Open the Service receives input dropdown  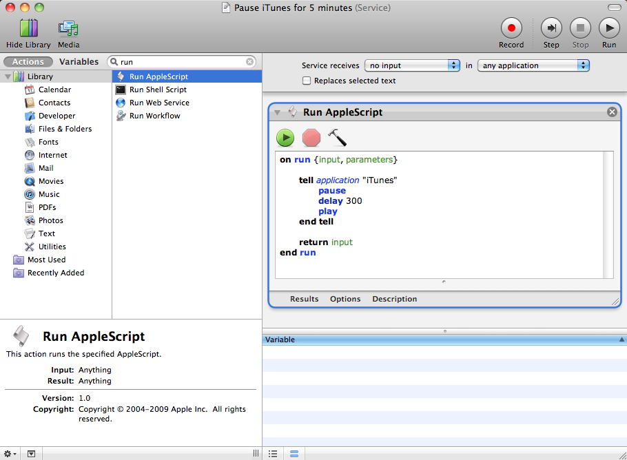pyautogui.click(x=412, y=65)
